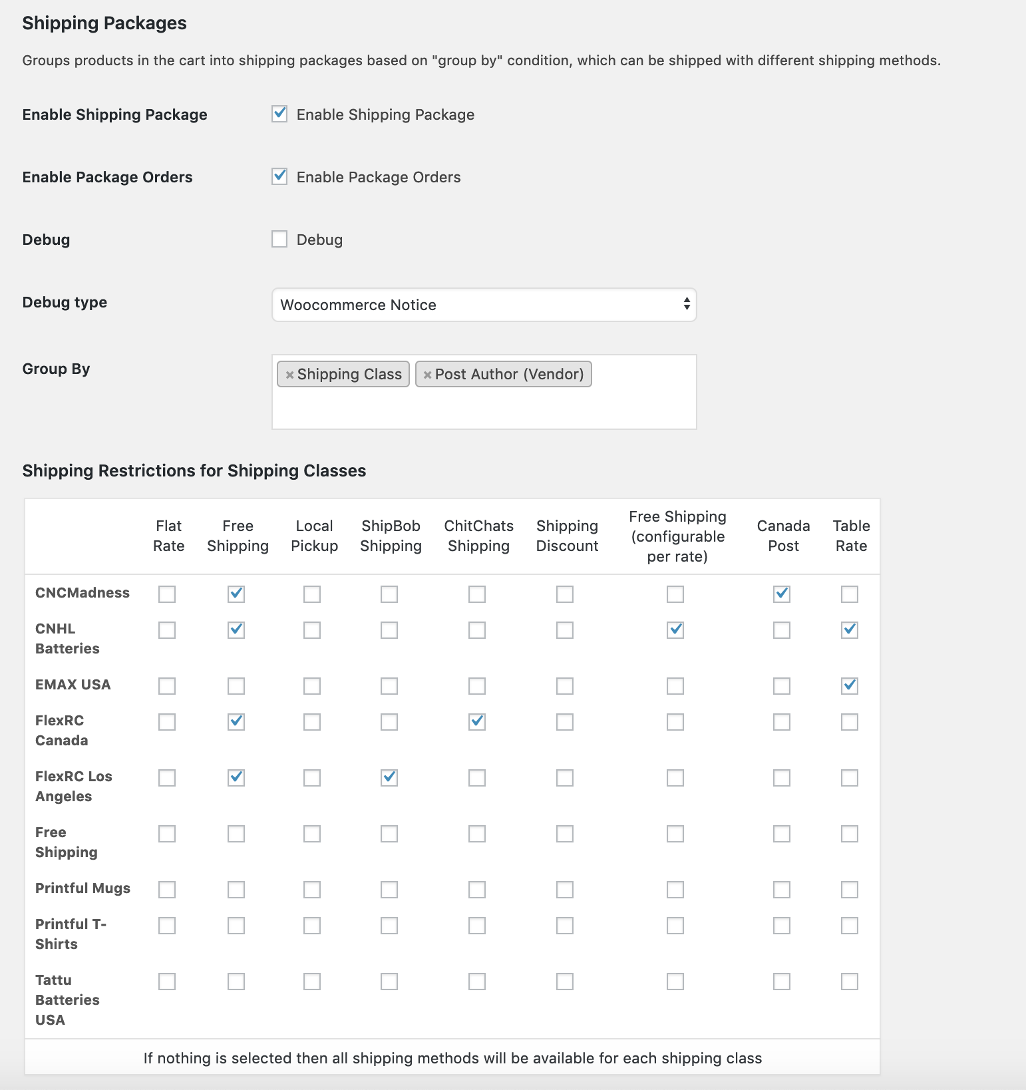This screenshot has height=1090, width=1026.
Task: Uncheck Enable Shipping Package
Action: [279, 114]
